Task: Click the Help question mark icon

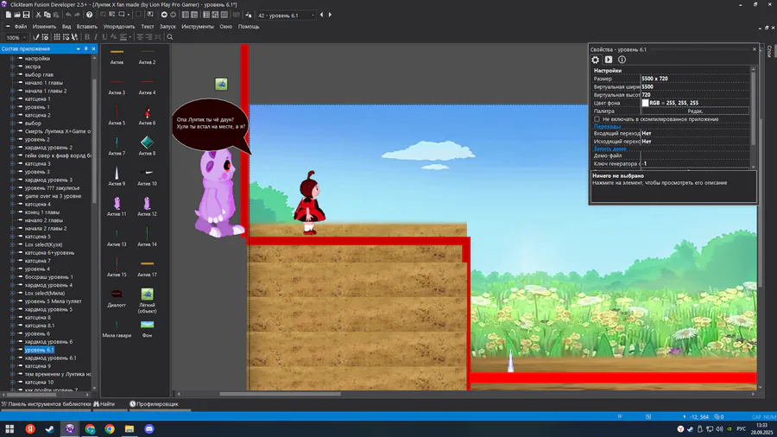Action: coord(89,15)
